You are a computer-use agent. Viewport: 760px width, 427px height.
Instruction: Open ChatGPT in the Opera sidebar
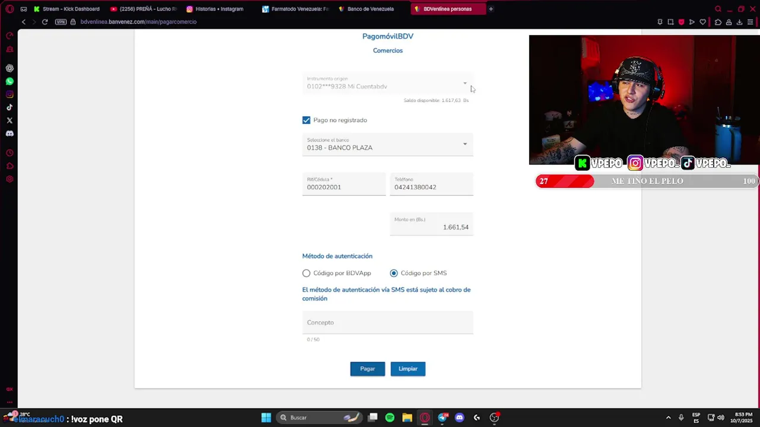tap(9, 68)
